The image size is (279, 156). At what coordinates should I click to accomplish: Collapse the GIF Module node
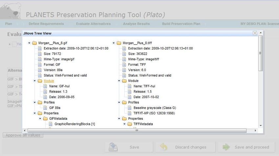click(x=35, y=81)
